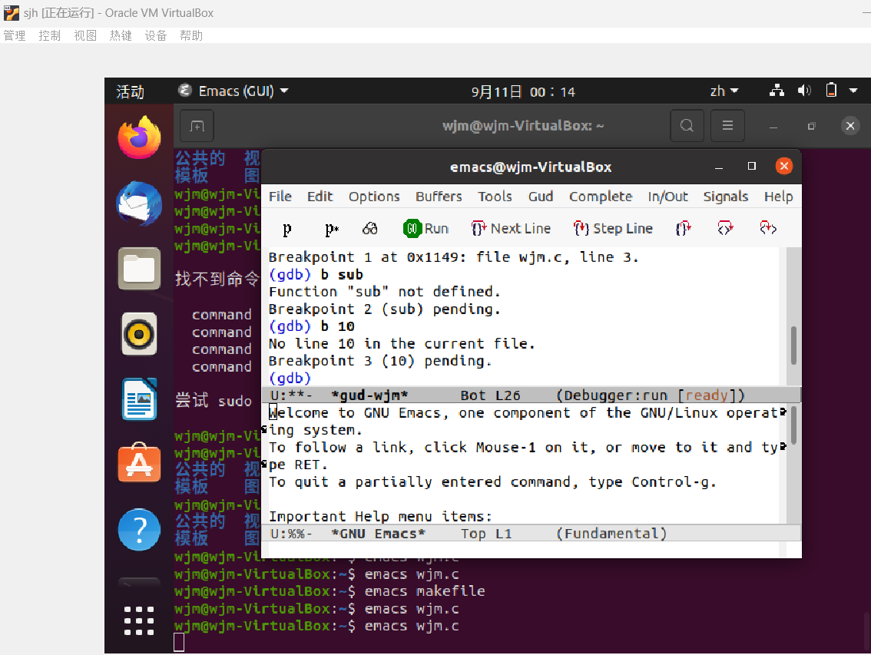Viewport: 871px width, 655px height.
Task: Open the In/Out menu in Emacs
Action: (667, 197)
